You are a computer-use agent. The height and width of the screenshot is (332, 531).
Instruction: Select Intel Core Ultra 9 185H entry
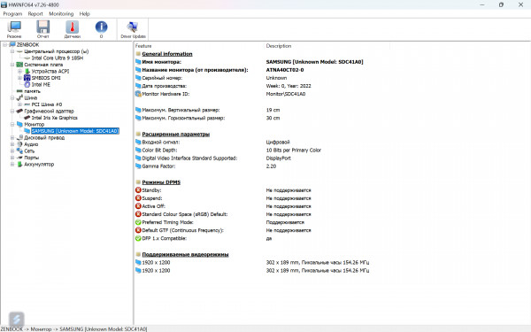tap(58, 58)
